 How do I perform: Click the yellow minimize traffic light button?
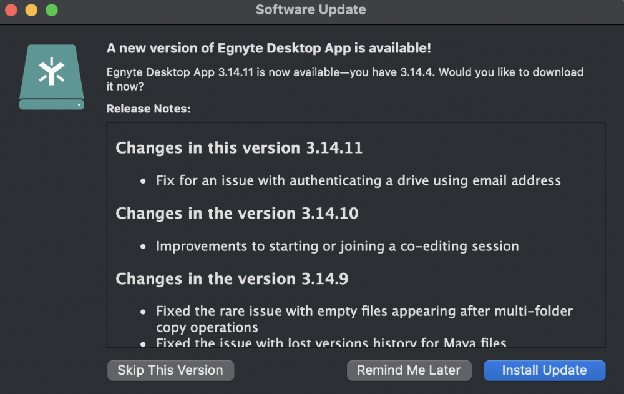pos(31,10)
